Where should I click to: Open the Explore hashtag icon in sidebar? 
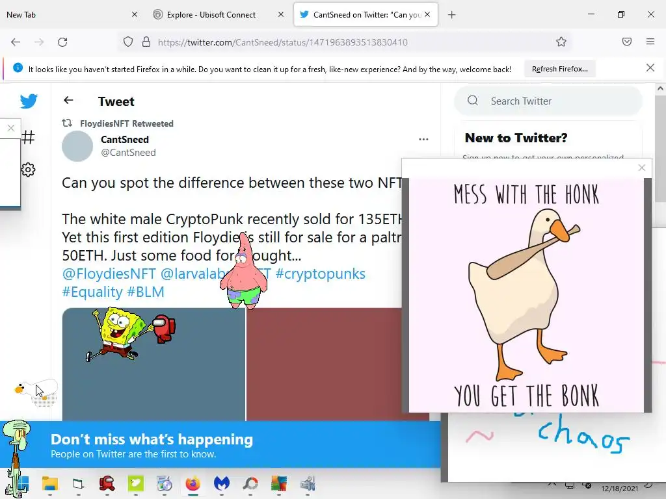(x=29, y=137)
